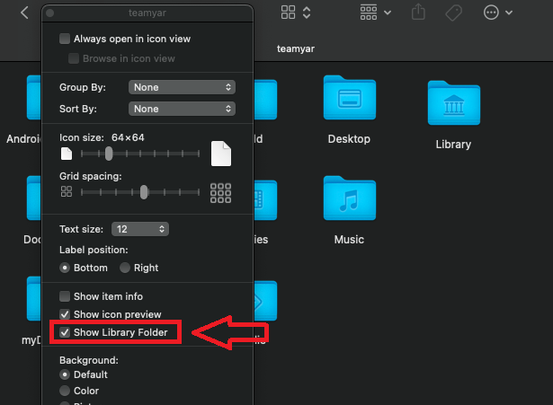Select Right label position
This screenshot has height=405, width=553.
click(x=125, y=268)
